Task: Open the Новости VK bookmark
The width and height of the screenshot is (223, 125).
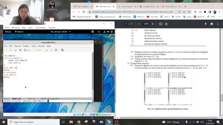Action: (x=139, y=17)
